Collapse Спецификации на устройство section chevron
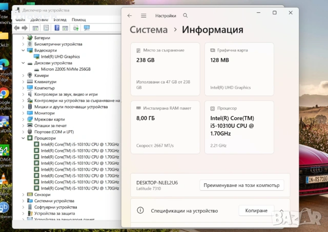The height and width of the screenshot is (232, 328). [x=282, y=211]
